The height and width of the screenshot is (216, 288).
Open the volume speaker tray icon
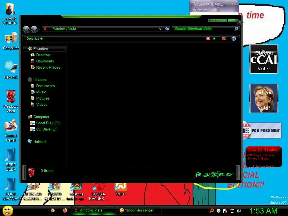point(239,211)
